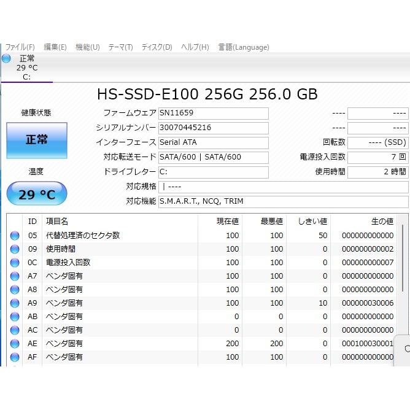The width and height of the screenshot is (410, 410).
Task: Open the ファイル(F) menu
Action: pos(20,47)
